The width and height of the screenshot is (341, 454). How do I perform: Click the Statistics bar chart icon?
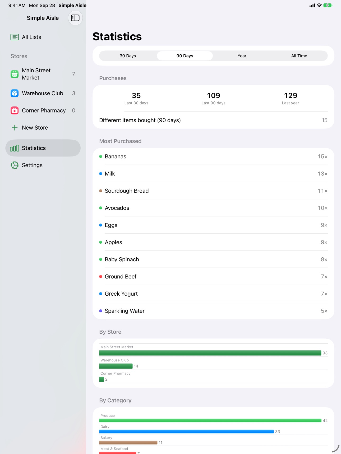click(15, 148)
